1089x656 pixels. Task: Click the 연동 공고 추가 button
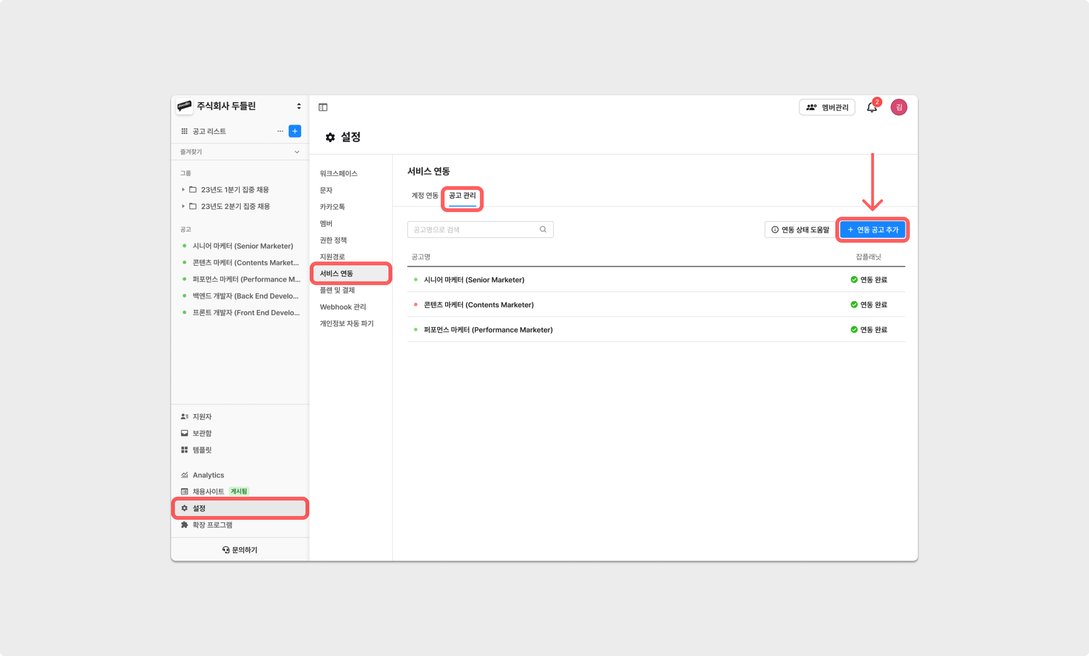[x=873, y=230]
